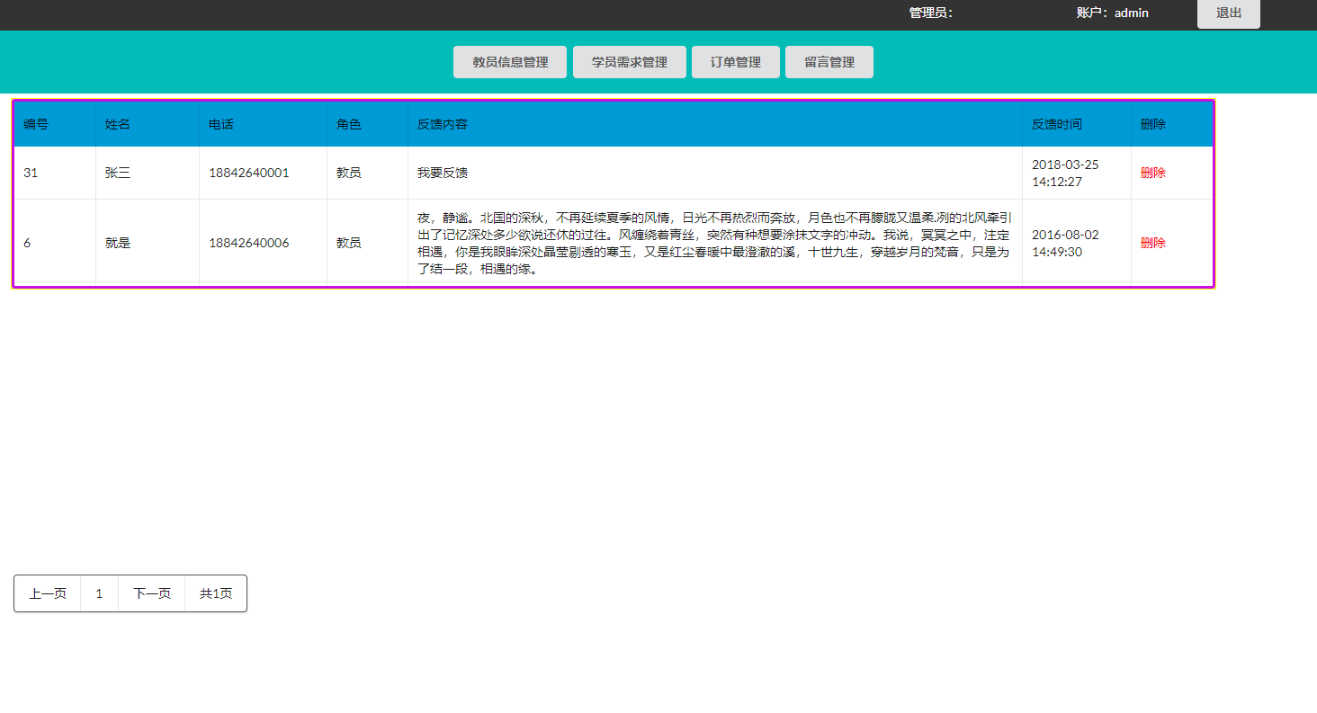The height and width of the screenshot is (713, 1317).
Task: Select the 电话 column header
Action: (x=220, y=124)
